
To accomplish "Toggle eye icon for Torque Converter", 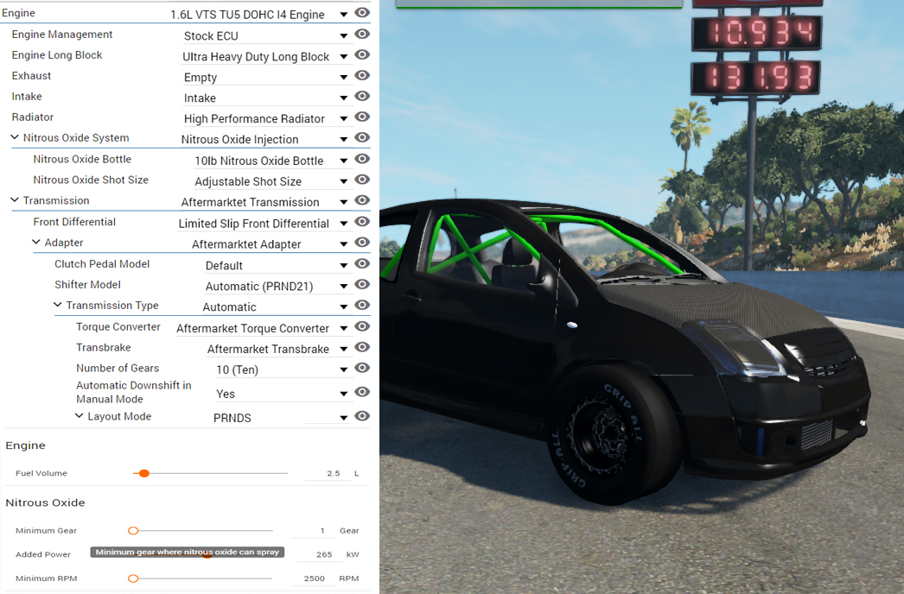I will (362, 326).
